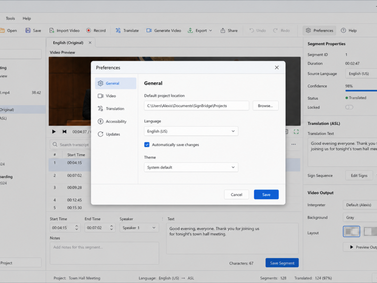Click the segment Notes text area
This screenshot has height=283, width=377.
tap(104, 253)
